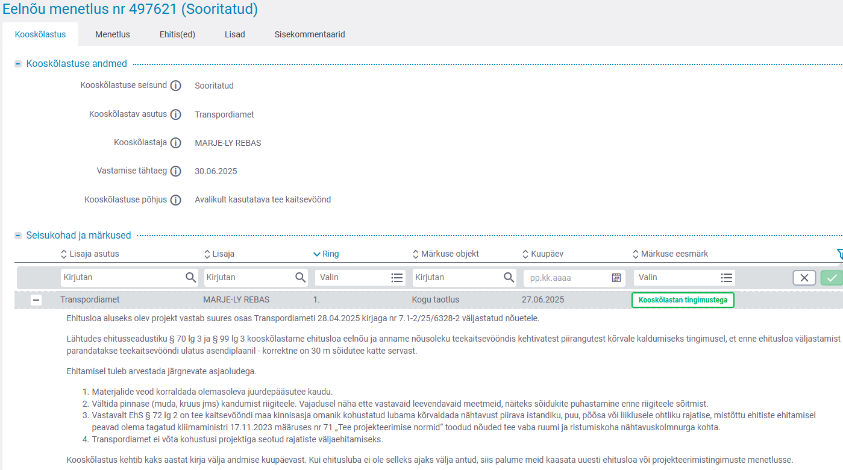Click the Avalikult kasutatava tee kaitsevööndis value
Screen dimensions: 843x470
[x=263, y=199]
